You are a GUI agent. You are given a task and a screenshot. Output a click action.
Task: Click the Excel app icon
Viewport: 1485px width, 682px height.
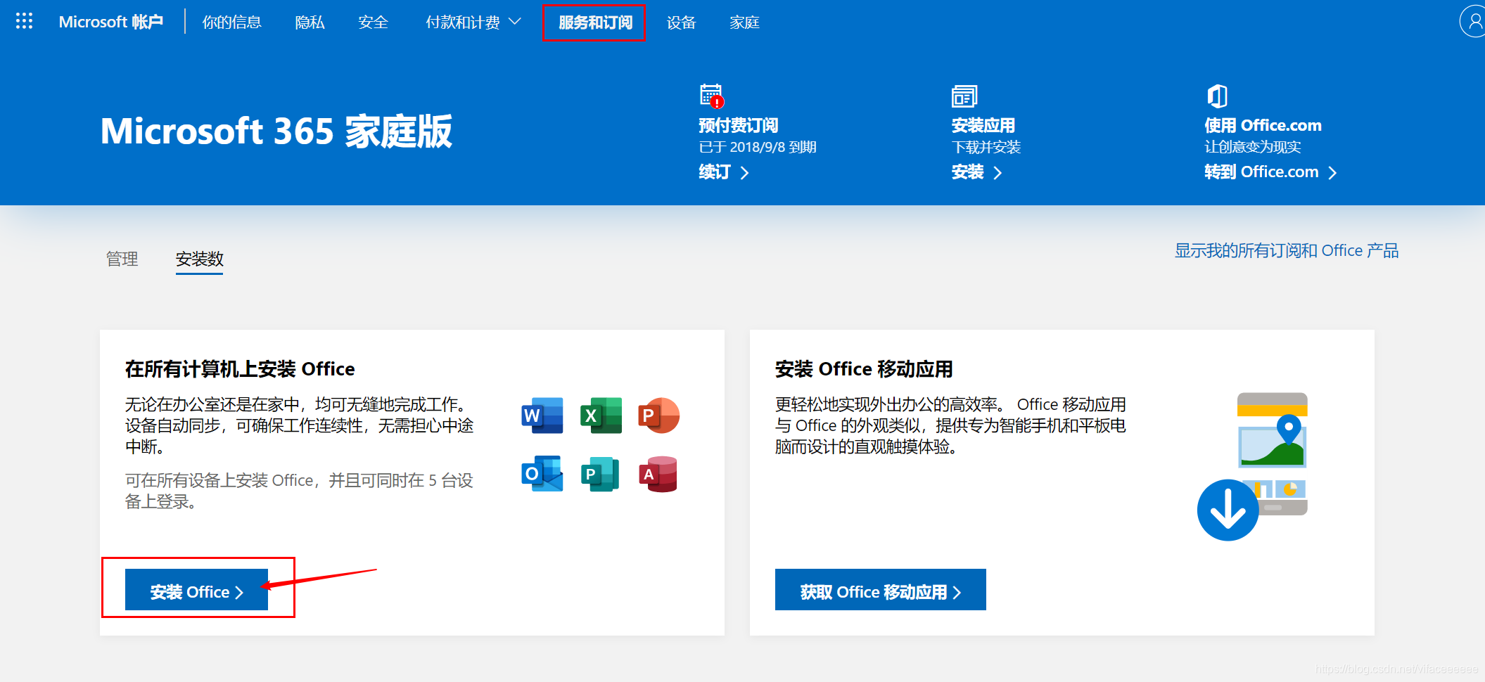pyautogui.click(x=601, y=415)
